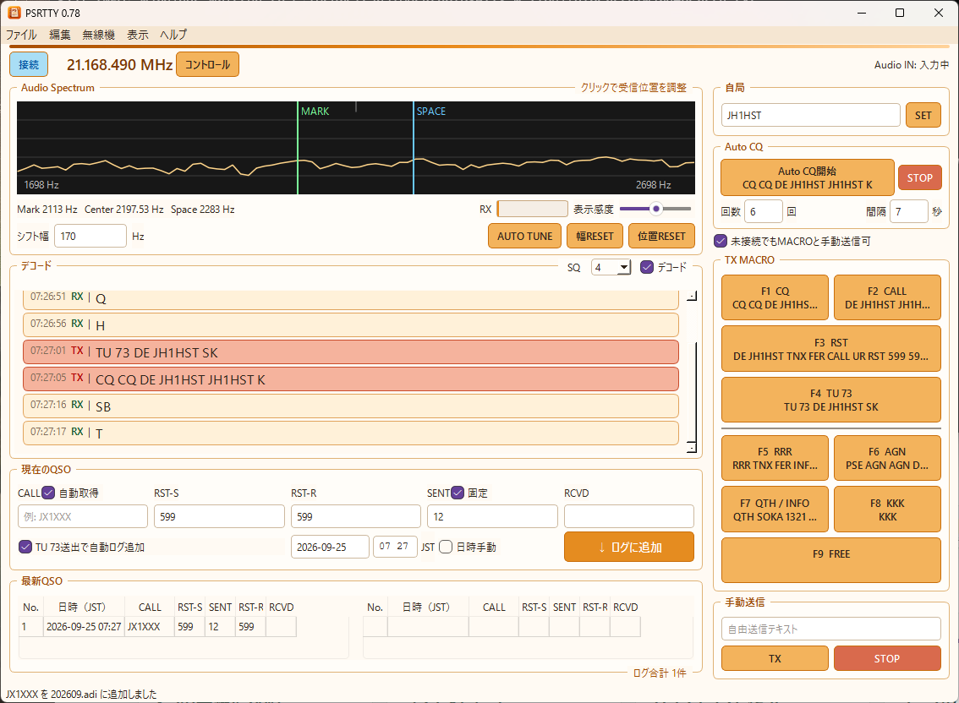Click the PSRTTY app icon in title bar
The height and width of the screenshot is (703, 959).
click(14, 12)
